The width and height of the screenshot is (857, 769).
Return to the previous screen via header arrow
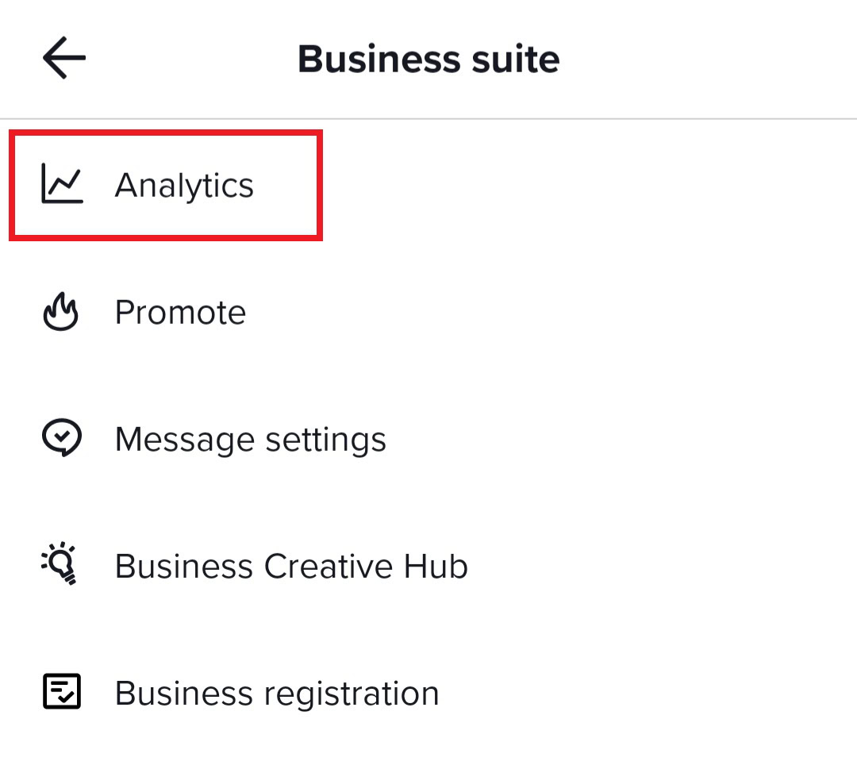coord(64,60)
